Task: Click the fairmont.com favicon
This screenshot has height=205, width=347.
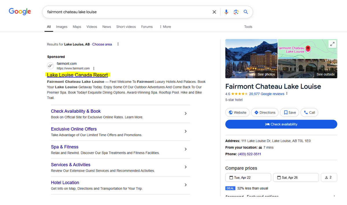Action: pos(51,66)
